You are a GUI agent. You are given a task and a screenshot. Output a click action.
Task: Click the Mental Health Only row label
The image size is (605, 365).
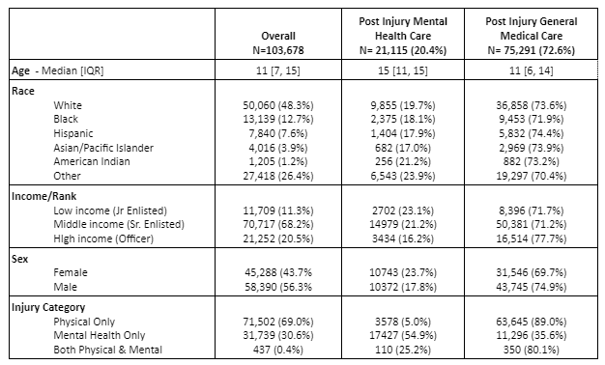pyautogui.click(x=100, y=335)
